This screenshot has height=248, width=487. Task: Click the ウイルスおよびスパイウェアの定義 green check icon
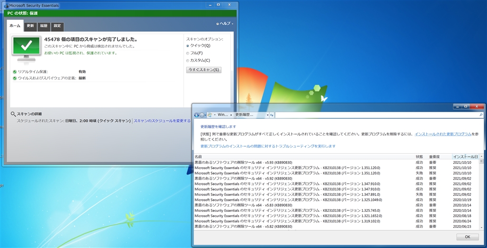[15, 78]
